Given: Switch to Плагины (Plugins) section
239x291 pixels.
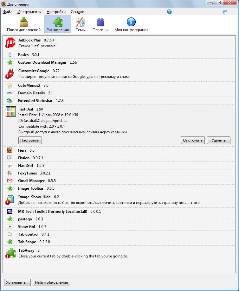Looking at the screenshot, I should (100, 25).
